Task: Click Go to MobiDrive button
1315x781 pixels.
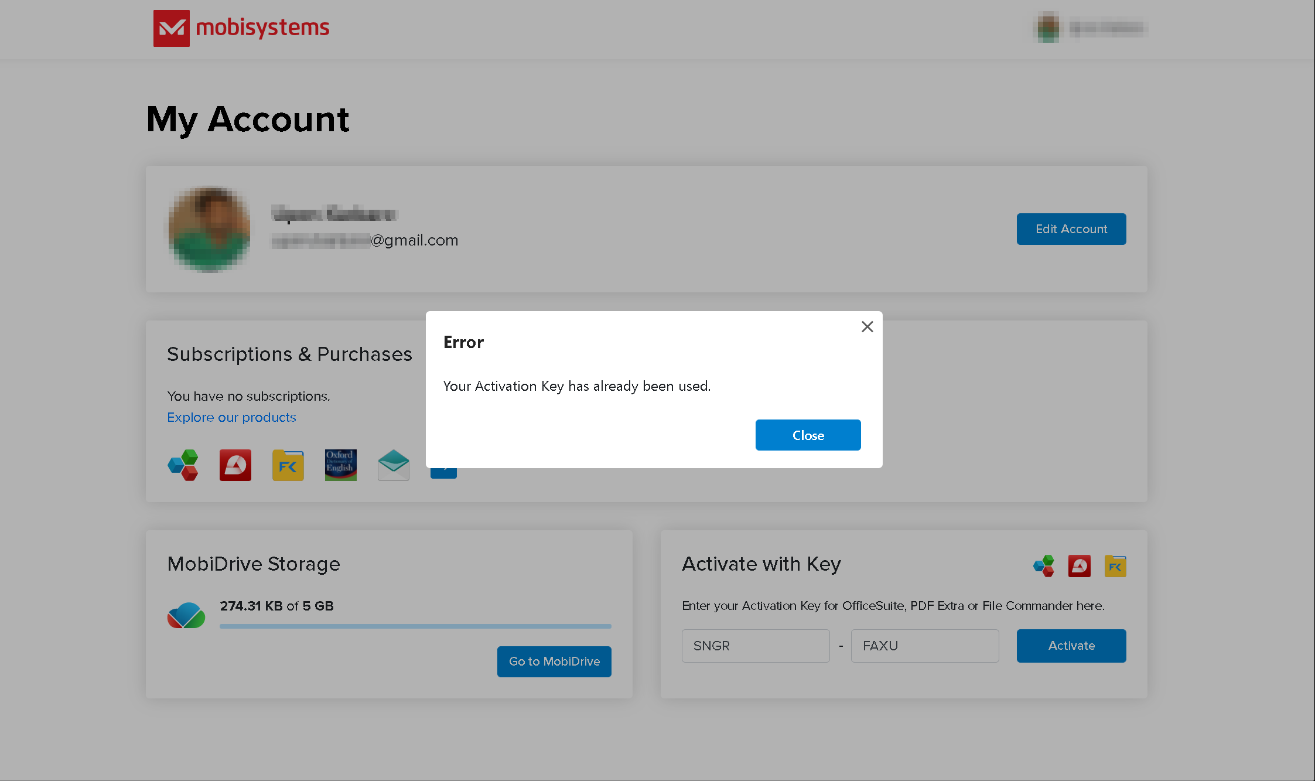Action: click(555, 662)
